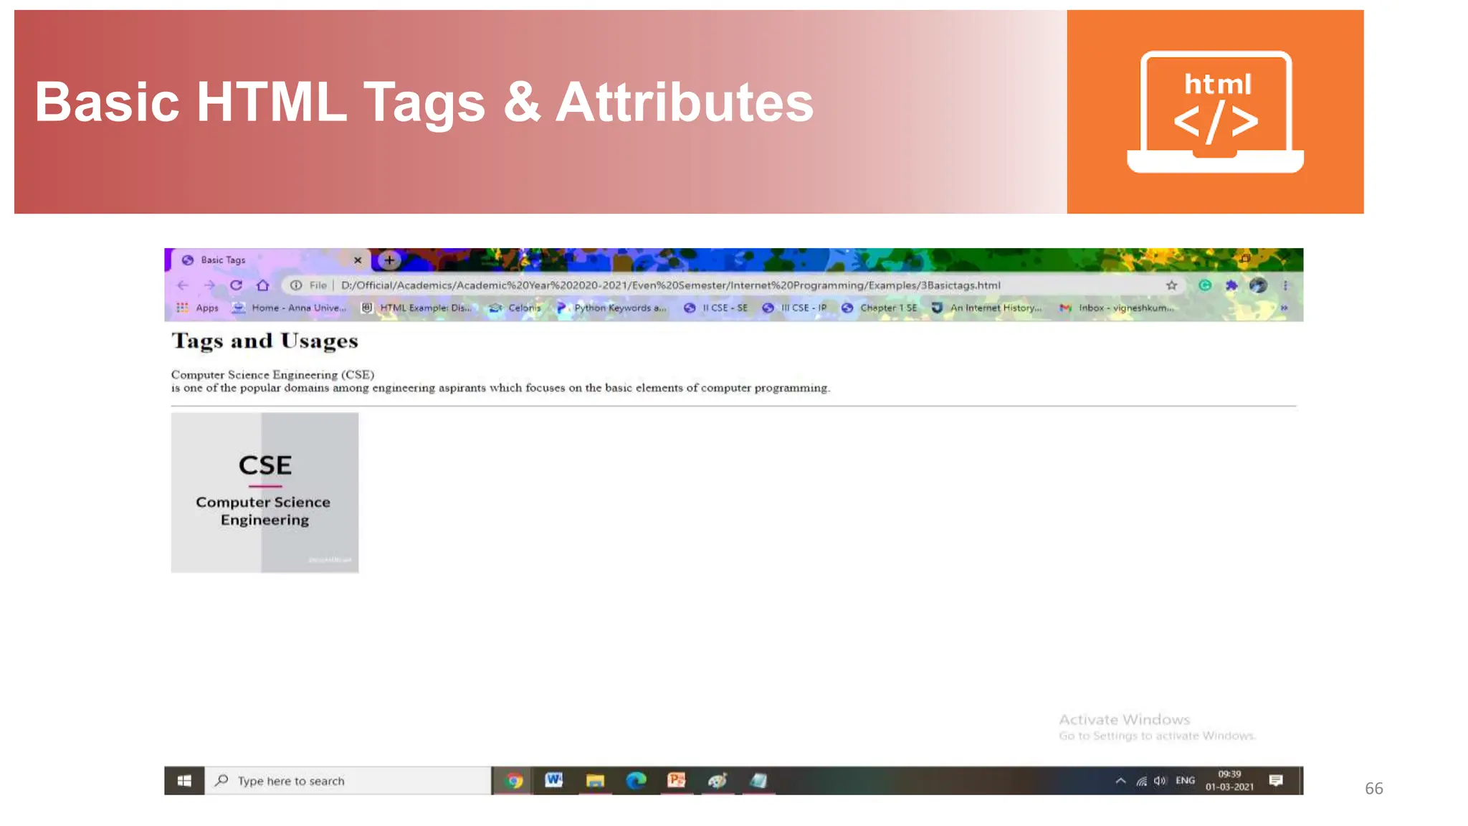Open PowerPoint from the taskbar

pos(676,781)
